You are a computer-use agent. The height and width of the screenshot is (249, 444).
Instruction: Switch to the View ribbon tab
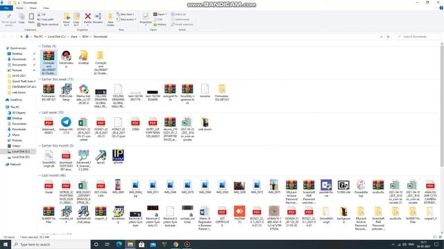(x=46, y=8)
